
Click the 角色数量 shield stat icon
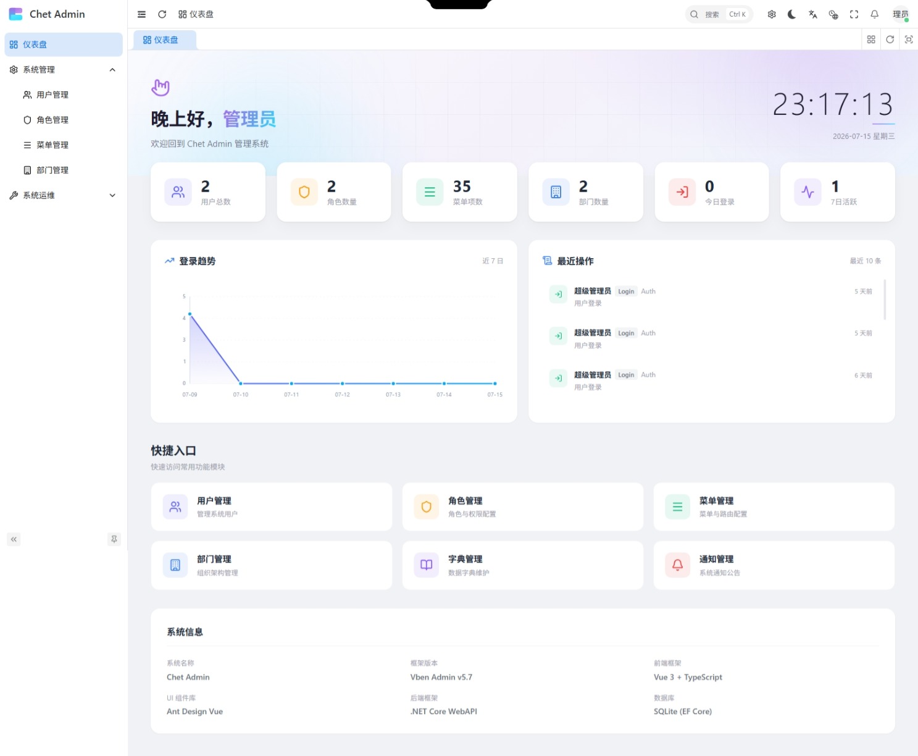(304, 192)
